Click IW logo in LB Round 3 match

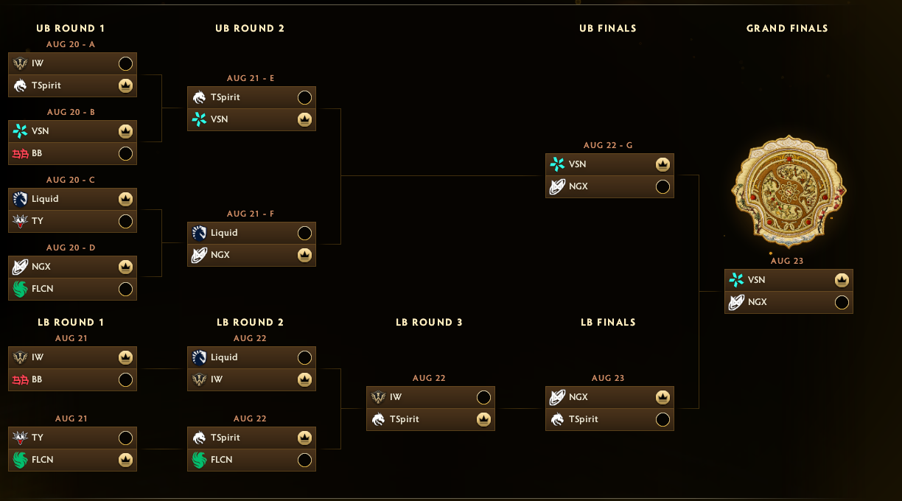click(x=378, y=397)
